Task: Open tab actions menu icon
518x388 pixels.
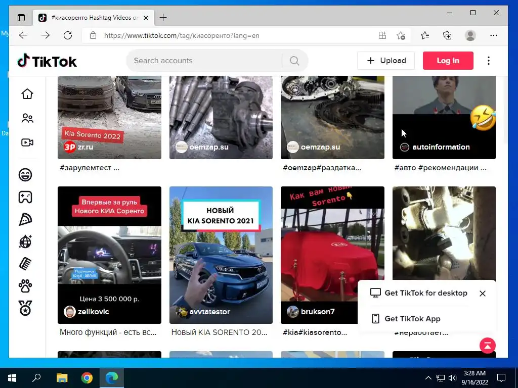Action: (x=21, y=18)
